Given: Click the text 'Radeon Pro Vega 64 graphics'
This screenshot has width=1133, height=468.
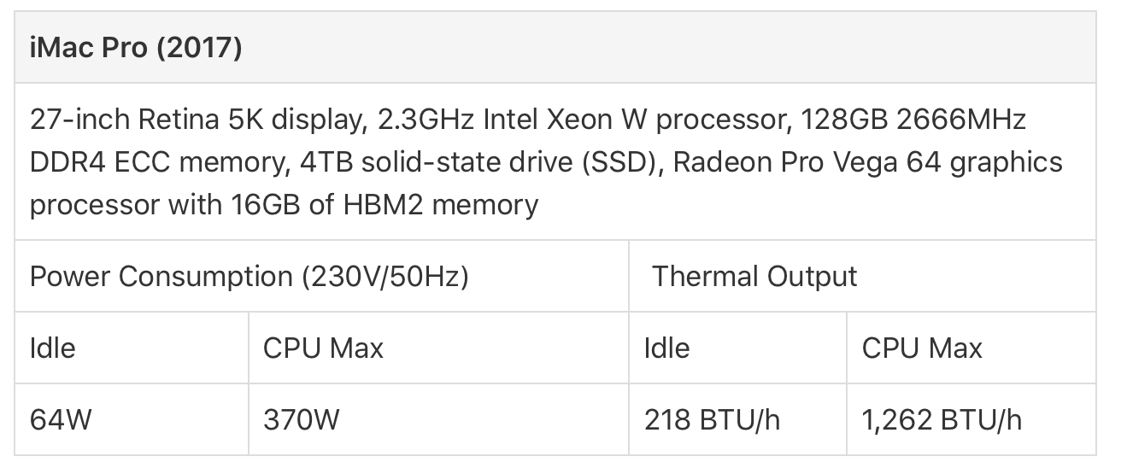Looking at the screenshot, I should [868, 162].
